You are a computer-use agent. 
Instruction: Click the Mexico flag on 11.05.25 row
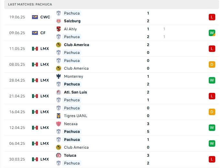click(x=35, y=49)
